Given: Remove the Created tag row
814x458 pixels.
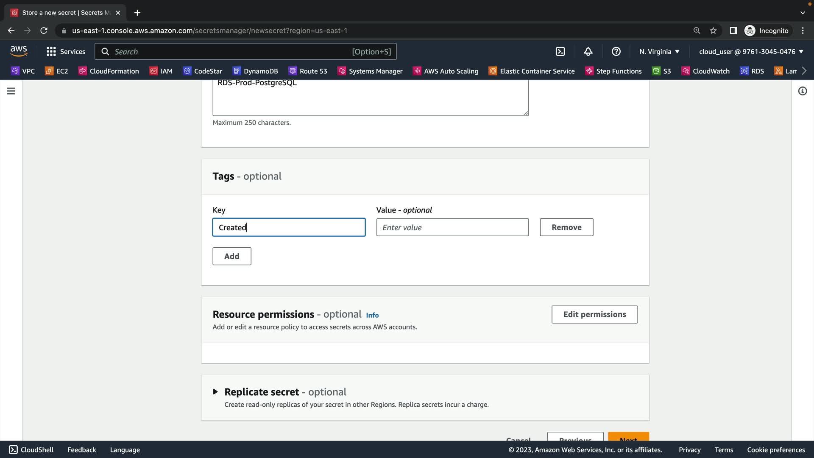Looking at the screenshot, I should pyautogui.click(x=566, y=227).
